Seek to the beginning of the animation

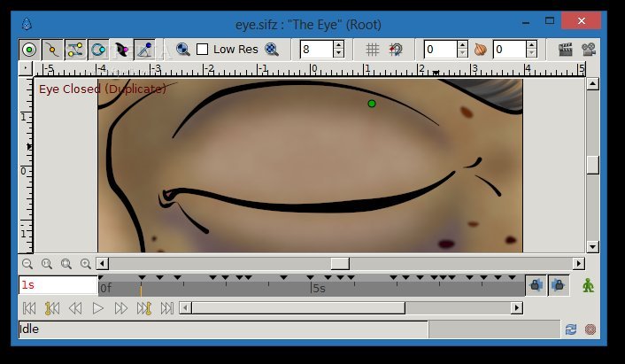(x=29, y=308)
